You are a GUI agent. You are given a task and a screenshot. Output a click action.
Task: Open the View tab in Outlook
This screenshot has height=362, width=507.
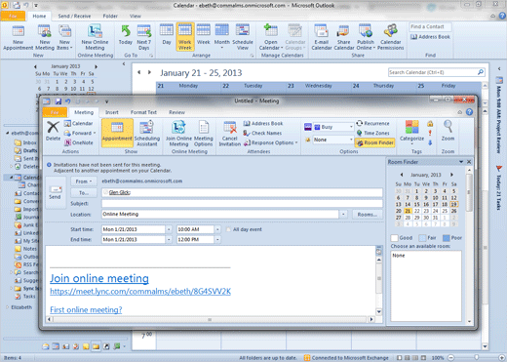(136, 16)
